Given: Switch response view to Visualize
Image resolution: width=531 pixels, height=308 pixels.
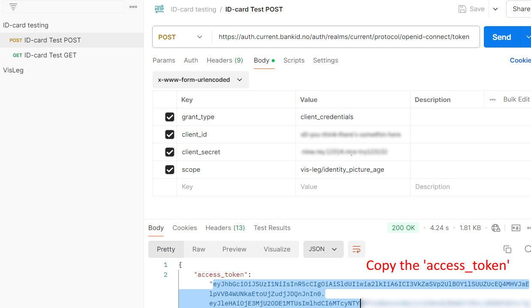Looking at the screenshot, I should pos(277,249).
